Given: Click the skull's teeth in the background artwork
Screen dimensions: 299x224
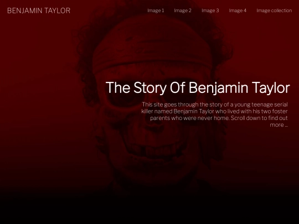Looking at the screenshot, I should (x=156, y=149).
